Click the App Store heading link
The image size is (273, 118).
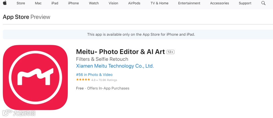point(16,17)
